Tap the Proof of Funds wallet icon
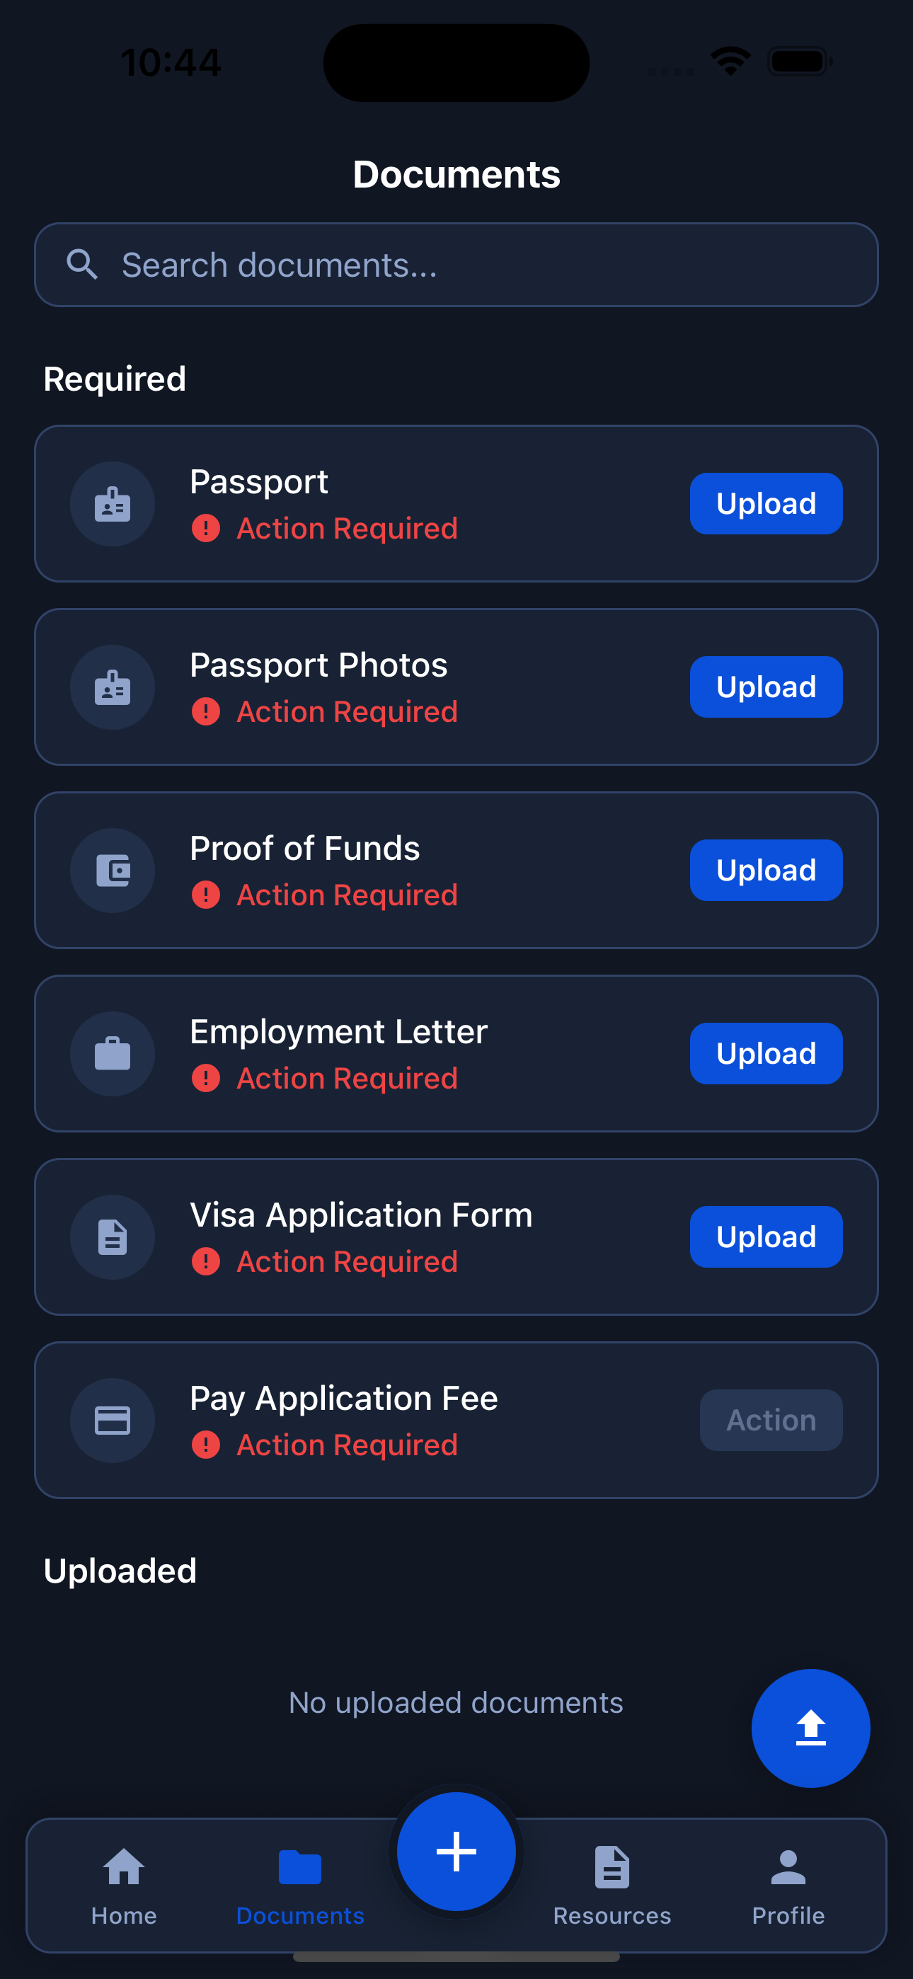The height and width of the screenshot is (1979, 913). (113, 871)
